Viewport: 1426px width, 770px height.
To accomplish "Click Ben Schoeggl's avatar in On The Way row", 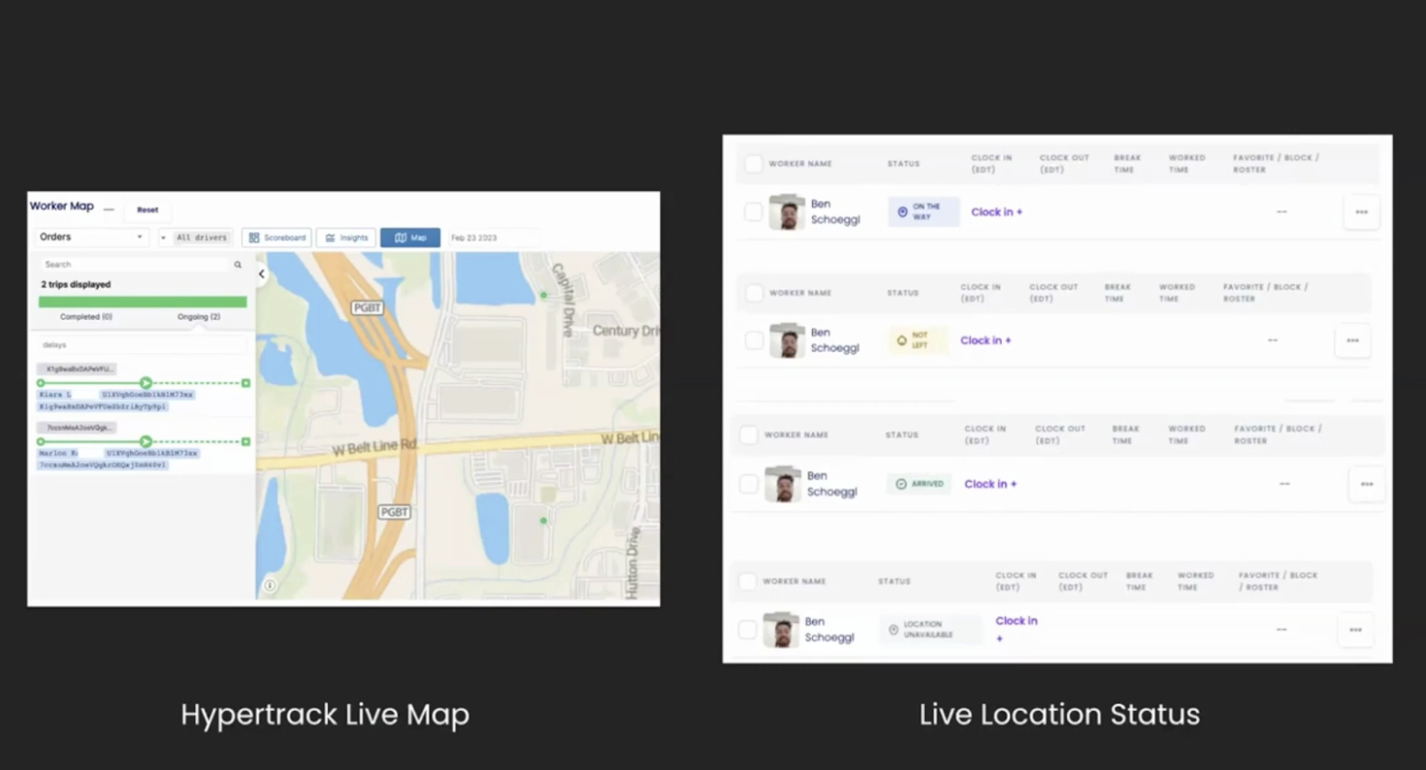I will point(786,212).
